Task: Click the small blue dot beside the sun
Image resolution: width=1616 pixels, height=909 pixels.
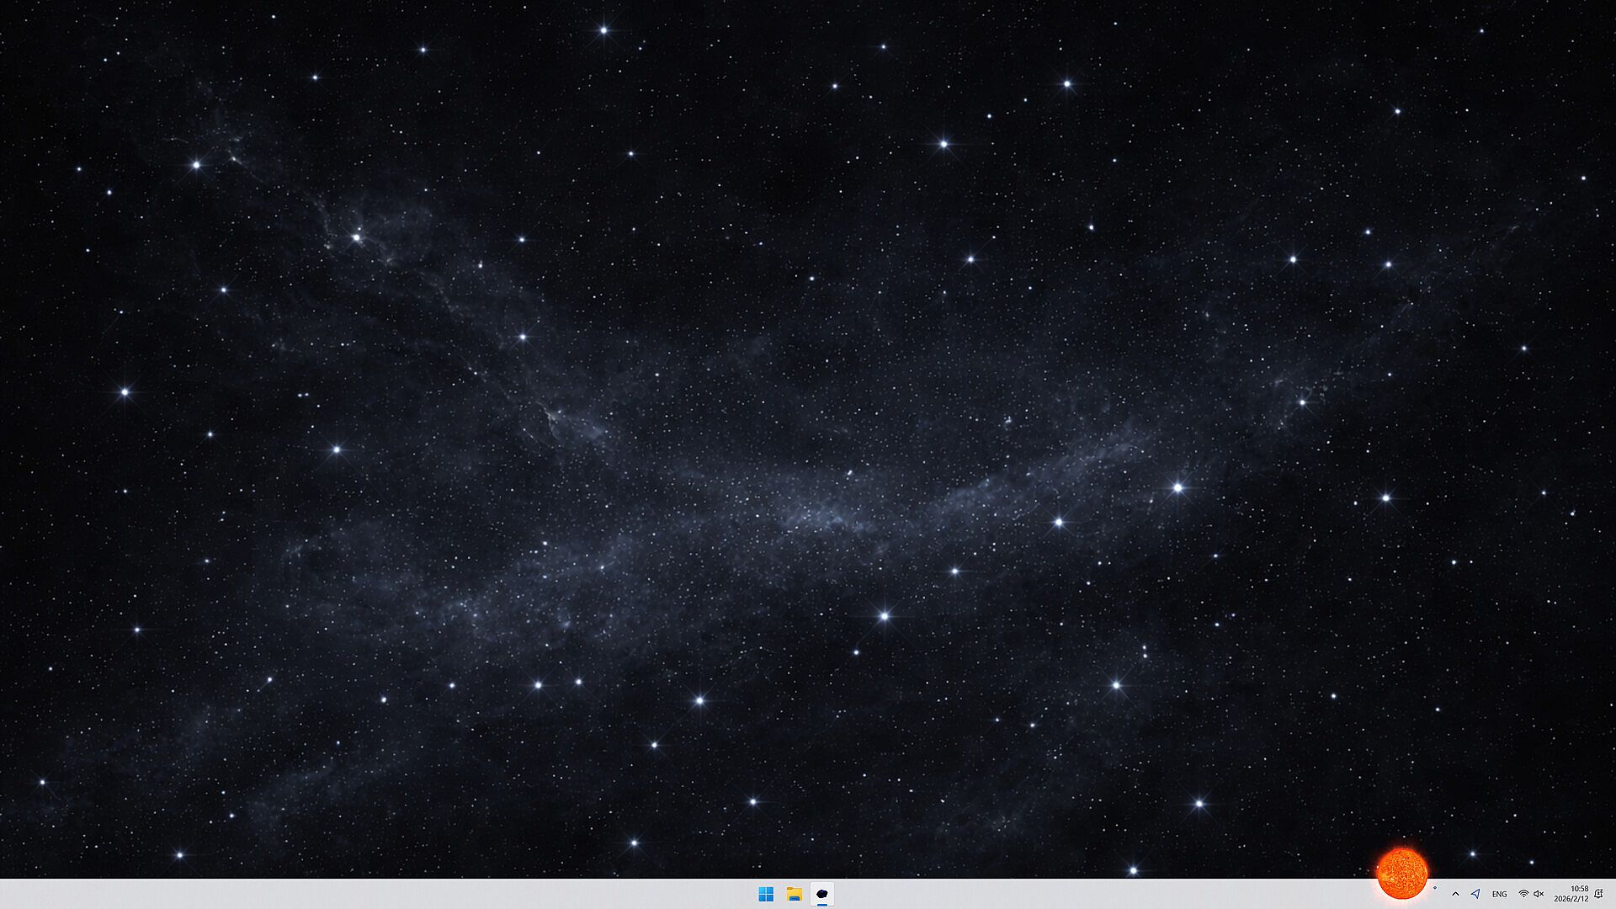Action: [1435, 888]
